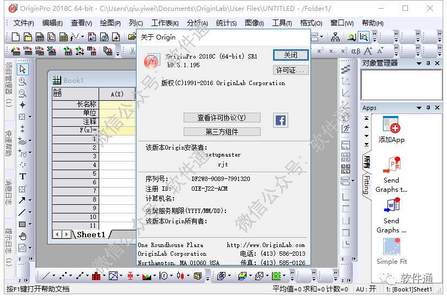Select the Screen Reader crosshair tool
447x298 pixels.
[x=23, y=105]
